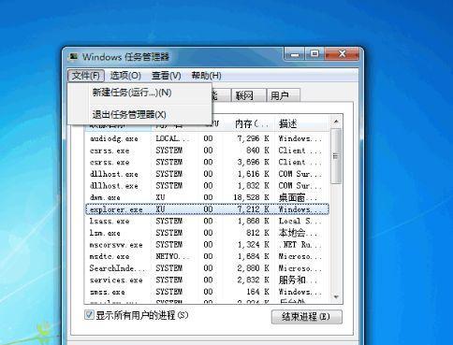Select the services.exe process row
The image size is (453, 345).
click(x=207, y=280)
